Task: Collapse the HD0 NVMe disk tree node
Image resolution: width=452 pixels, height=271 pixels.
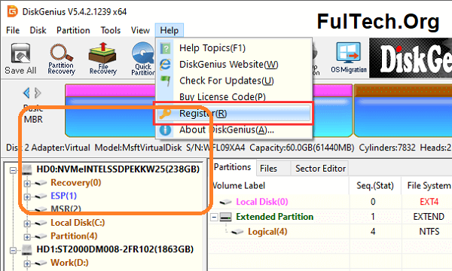Action: (x=13, y=170)
